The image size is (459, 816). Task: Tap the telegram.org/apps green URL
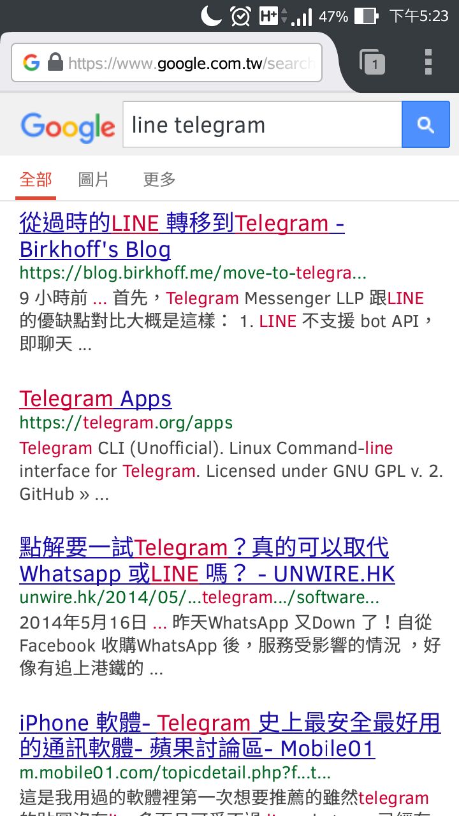[126, 423]
